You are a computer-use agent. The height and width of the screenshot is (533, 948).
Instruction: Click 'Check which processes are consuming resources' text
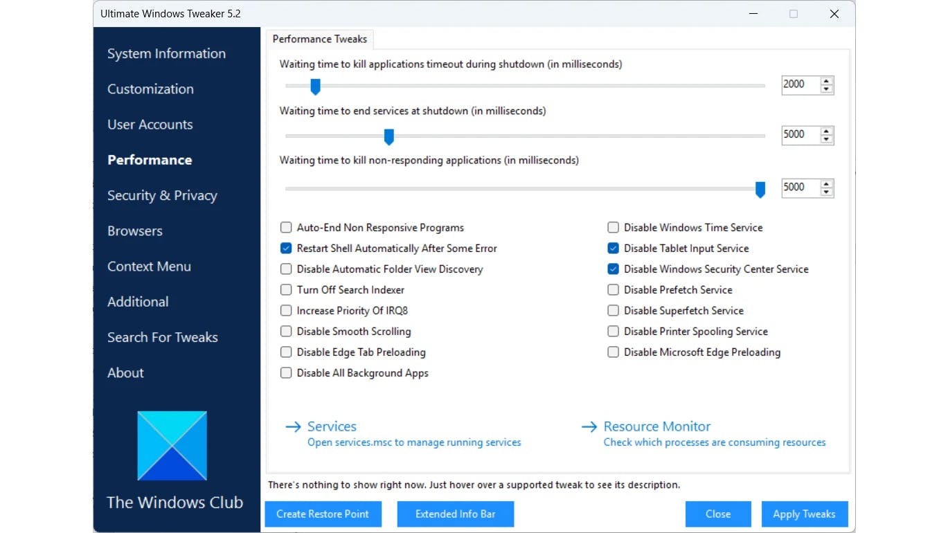(715, 443)
